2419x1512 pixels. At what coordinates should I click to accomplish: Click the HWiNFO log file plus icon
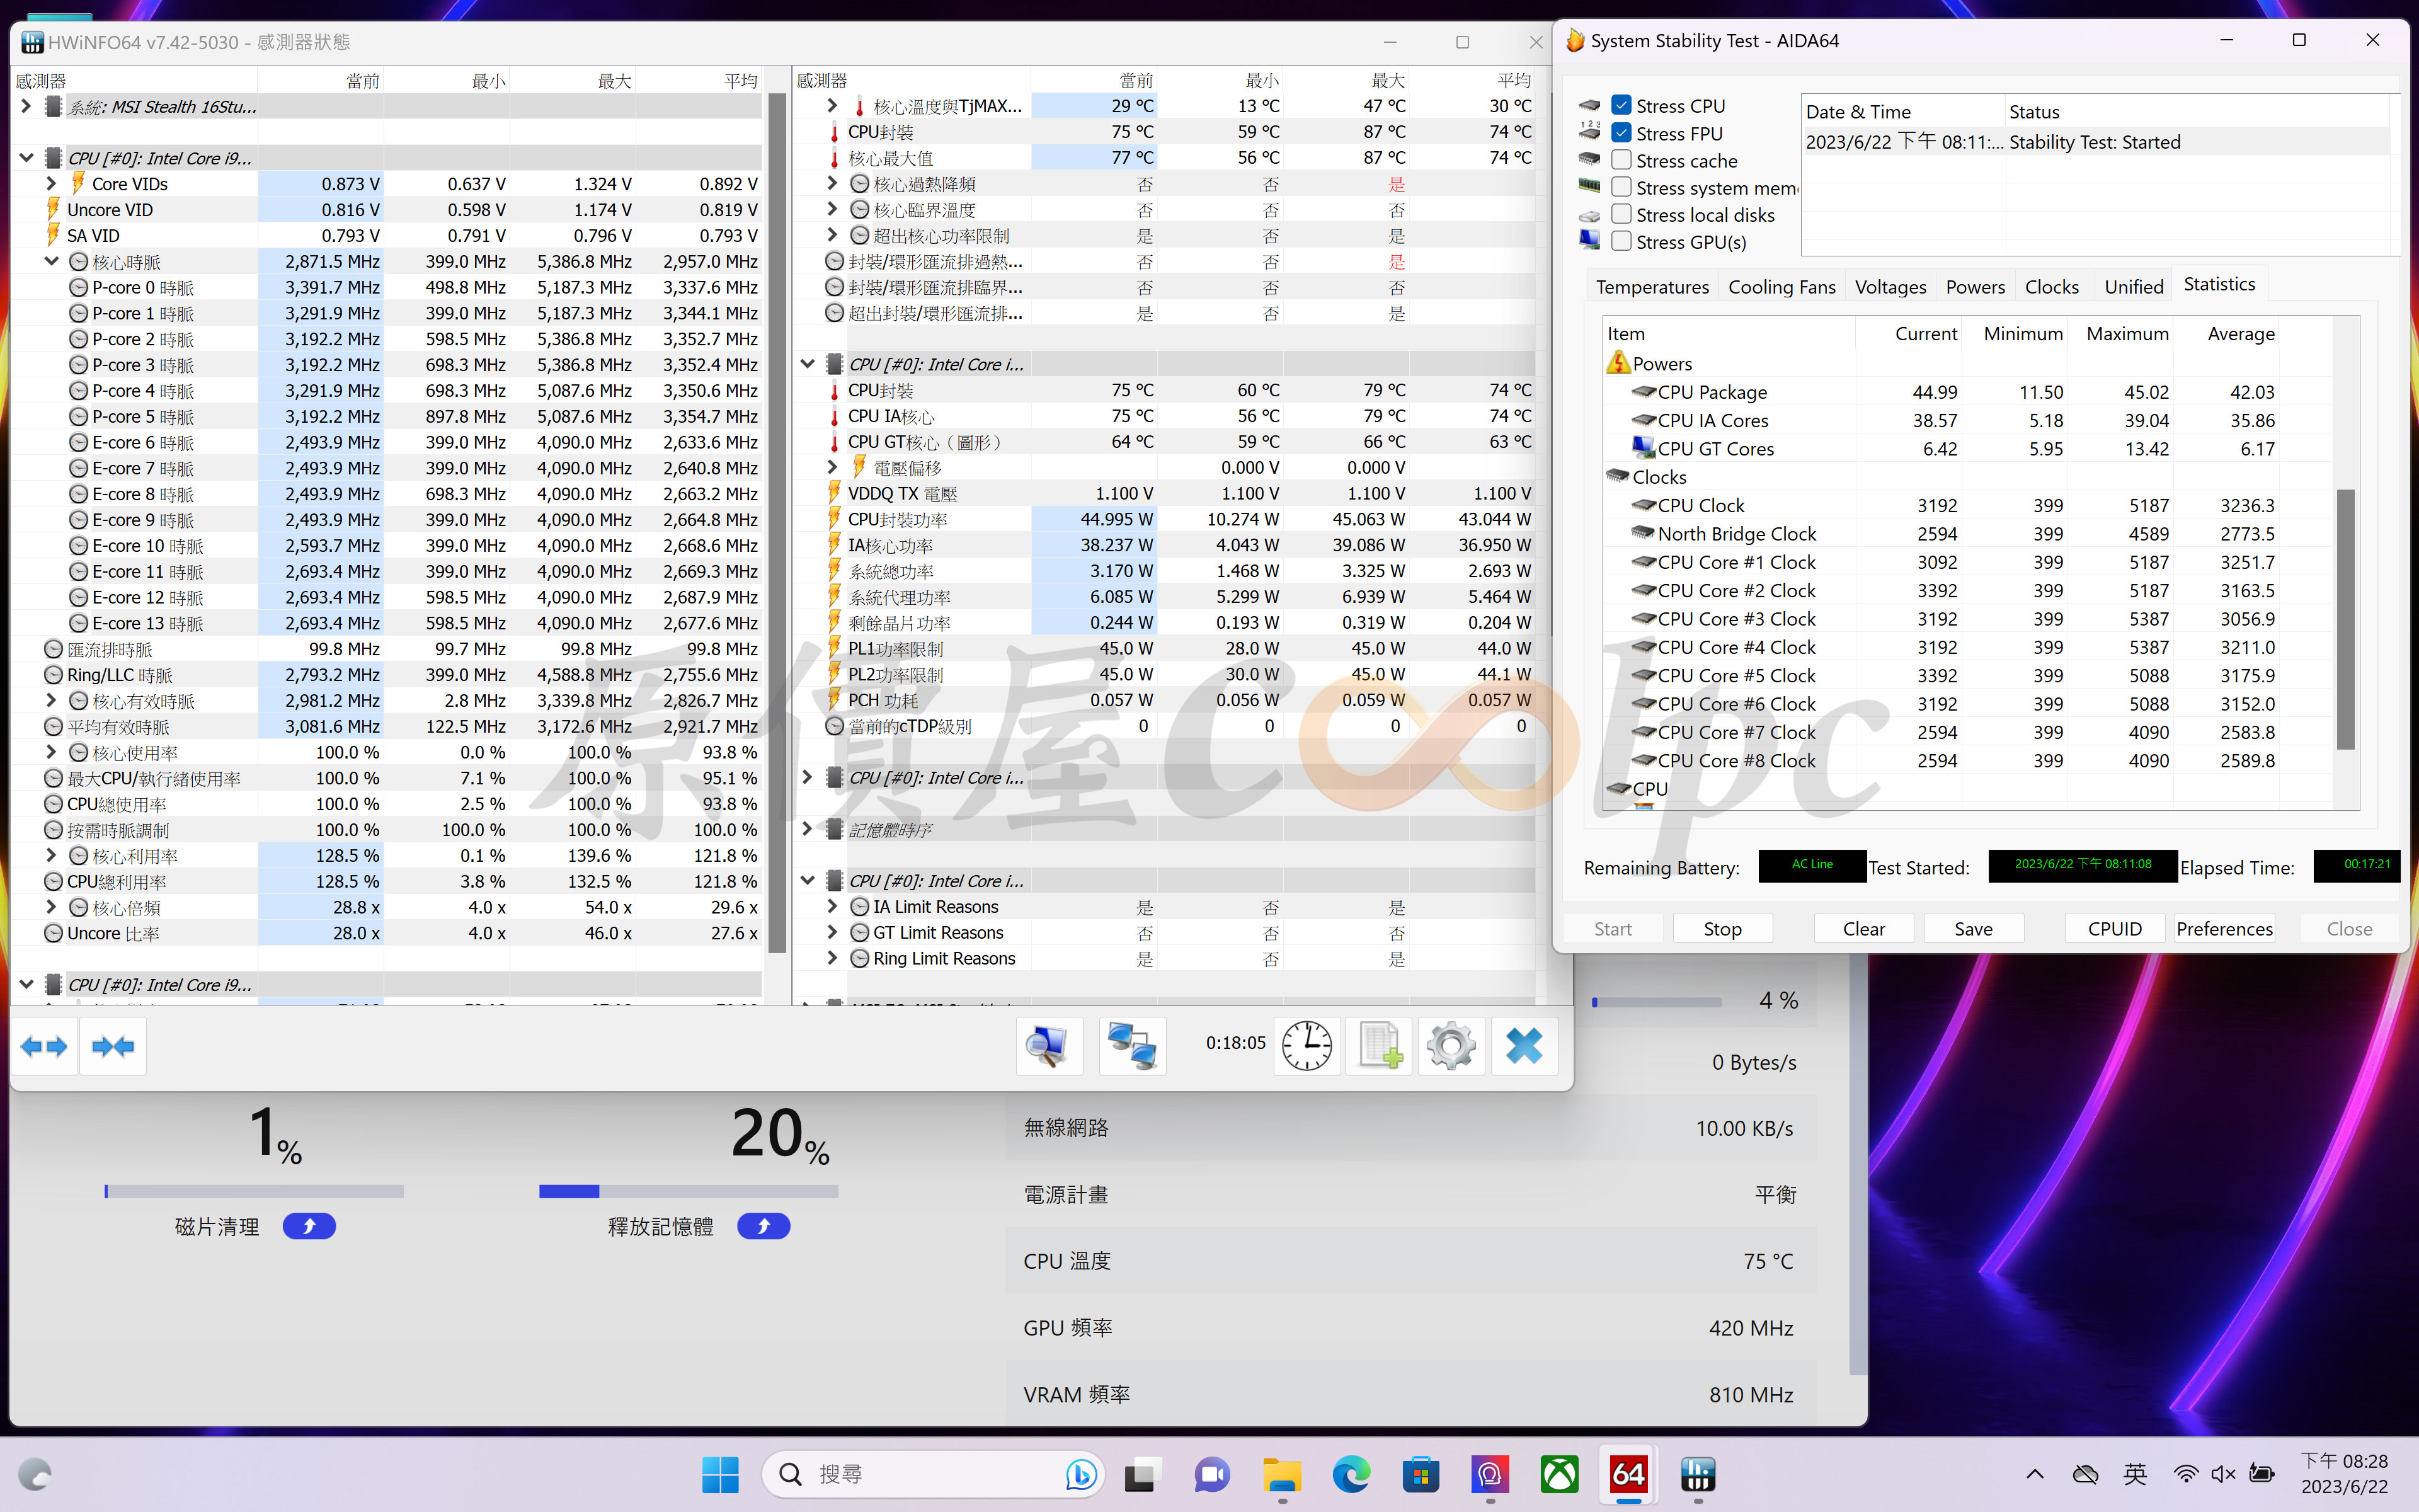[1380, 1046]
